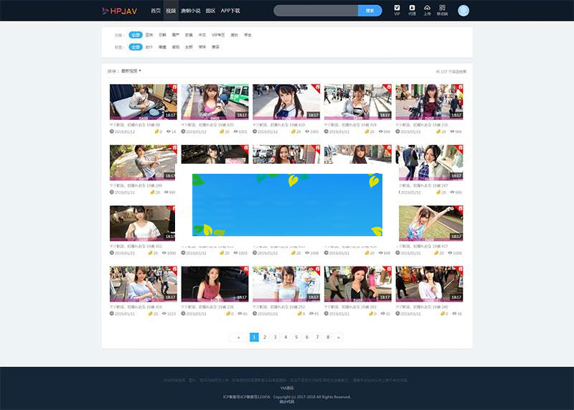
Task: Select the 中文 category filter
Action: (202, 34)
